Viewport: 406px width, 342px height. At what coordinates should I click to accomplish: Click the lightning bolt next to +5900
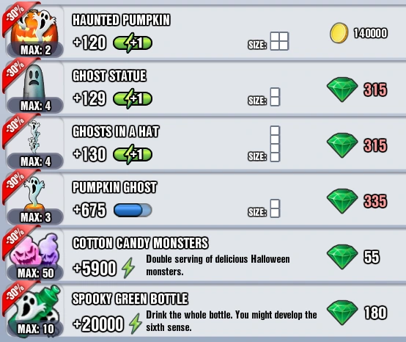[x=128, y=268]
